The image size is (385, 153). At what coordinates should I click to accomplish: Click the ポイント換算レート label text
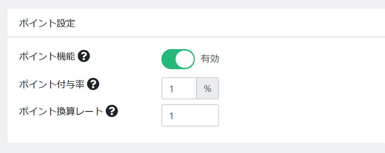click(x=61, y=112)
